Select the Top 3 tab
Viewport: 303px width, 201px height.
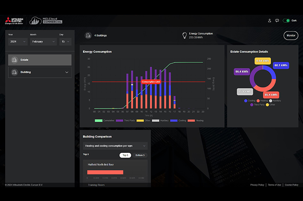click(125, 155)
